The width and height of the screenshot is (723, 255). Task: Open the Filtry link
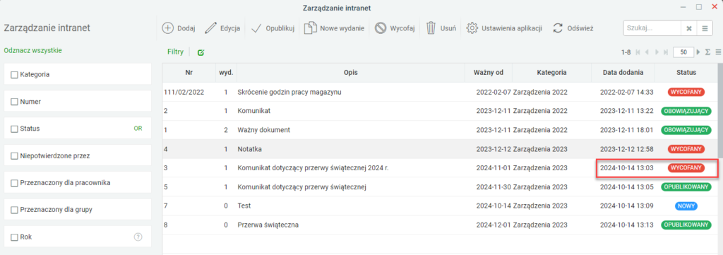tap(175, 52)
